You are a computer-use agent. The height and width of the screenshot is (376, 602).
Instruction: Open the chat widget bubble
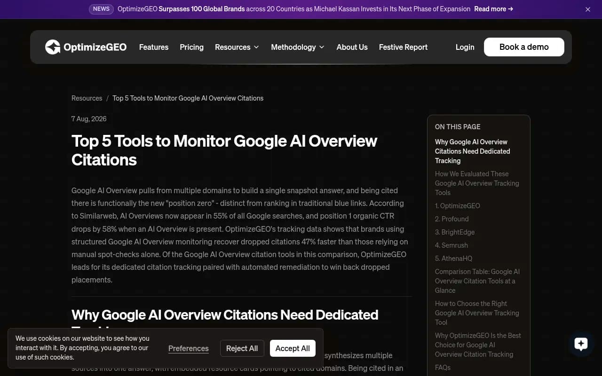(581, 344)
